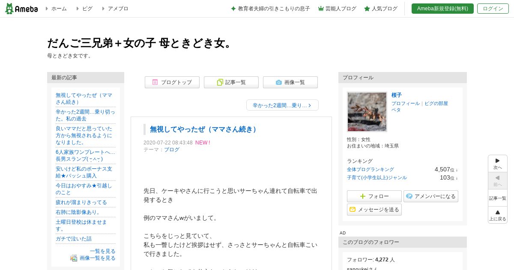Click the speech bubble icon on アメンバーになる
The width and height of the screenshot is (514, 270).
[x=409, y=196]
